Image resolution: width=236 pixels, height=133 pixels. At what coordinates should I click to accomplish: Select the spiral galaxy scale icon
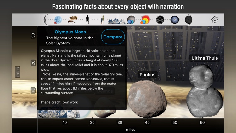pos(175,20)
